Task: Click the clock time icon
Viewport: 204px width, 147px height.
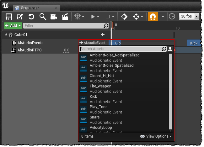Action: coord(172,17)
